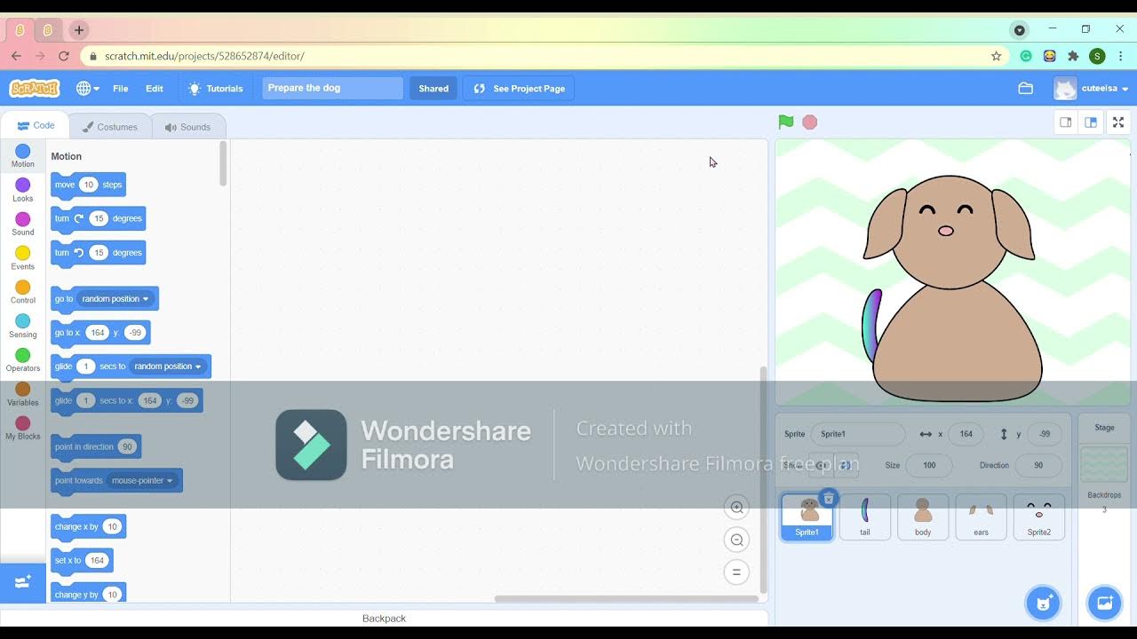The width and height of the screenshot is (1137, 639).
Task: Switch to the Sounds tab
Action: (187, 127)
